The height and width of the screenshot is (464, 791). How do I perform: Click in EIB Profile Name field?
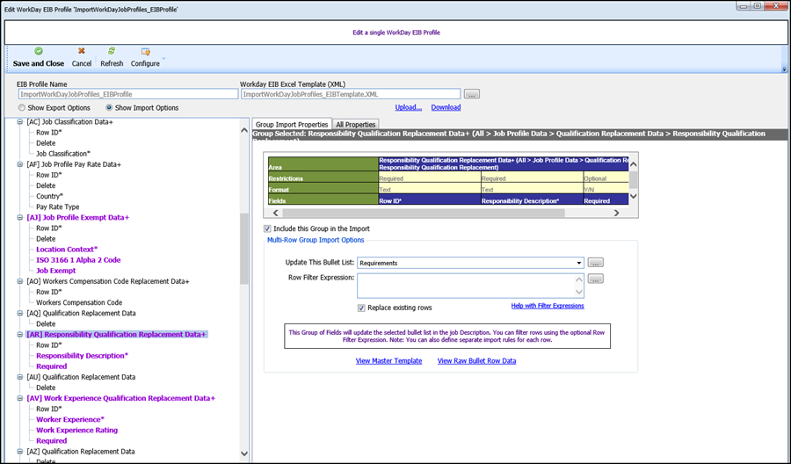tap(128, 94)
